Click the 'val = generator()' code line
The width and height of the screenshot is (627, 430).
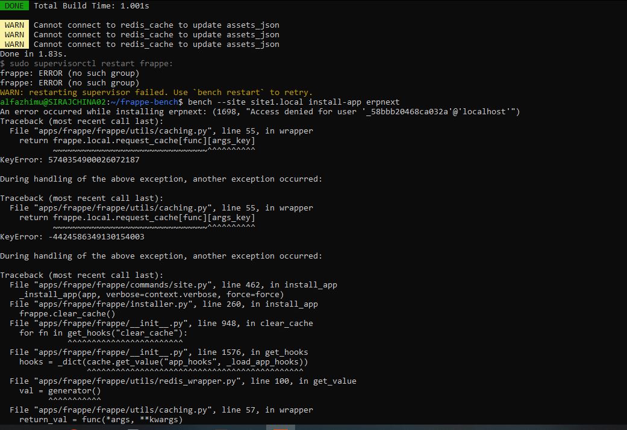tap(60, 390)
